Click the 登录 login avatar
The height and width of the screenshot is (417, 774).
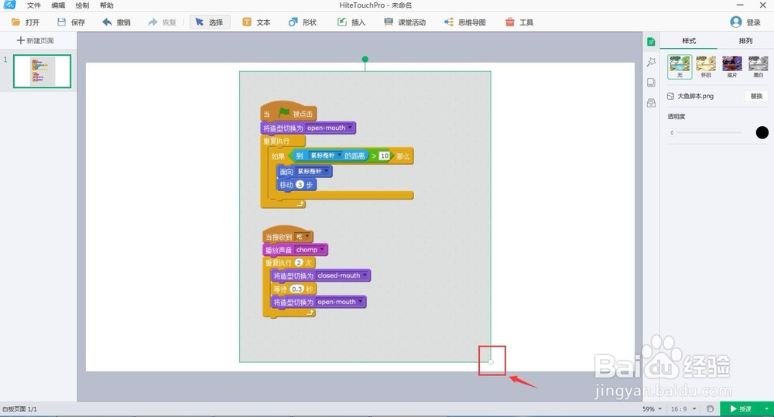735,22
